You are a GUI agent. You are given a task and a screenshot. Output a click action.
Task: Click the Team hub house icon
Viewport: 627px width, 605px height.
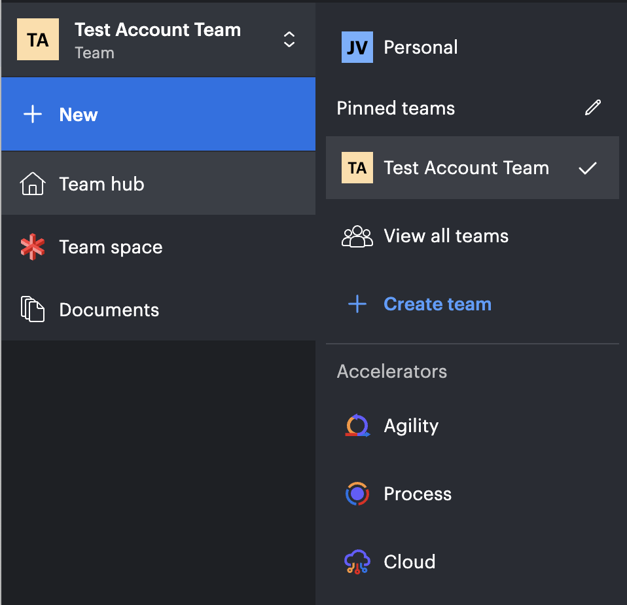[x=32, y=183]
